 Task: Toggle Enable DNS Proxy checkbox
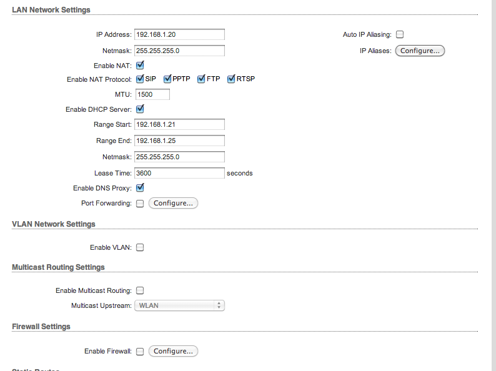coord(140,187)
